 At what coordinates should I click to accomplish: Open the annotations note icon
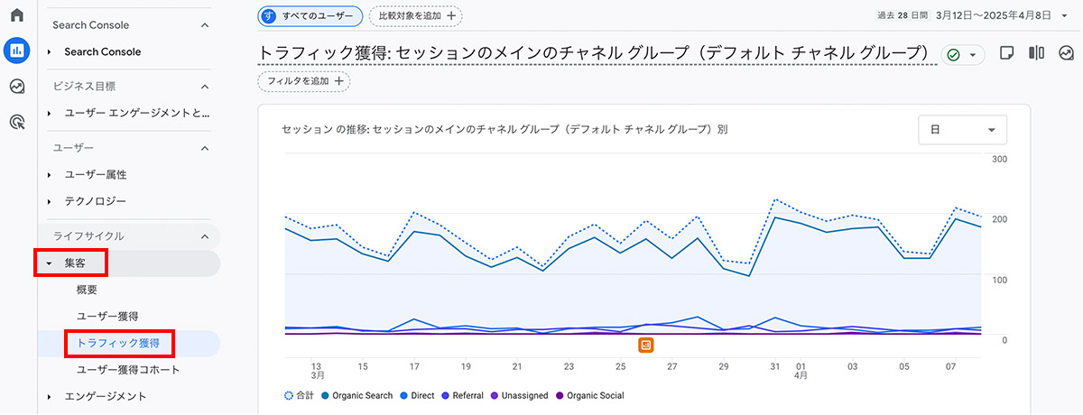[1007, 54]
